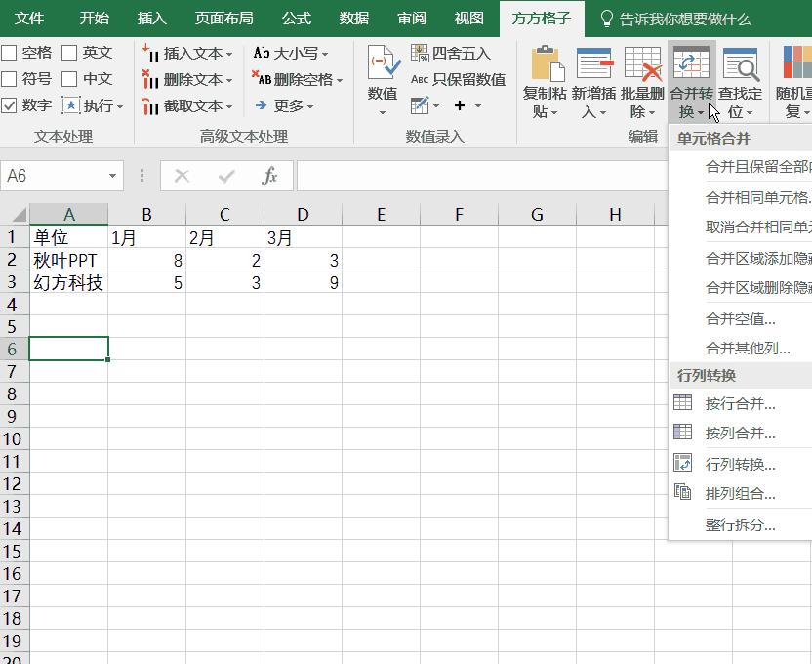Enable the 空格 checkbox

click(10, 53)
